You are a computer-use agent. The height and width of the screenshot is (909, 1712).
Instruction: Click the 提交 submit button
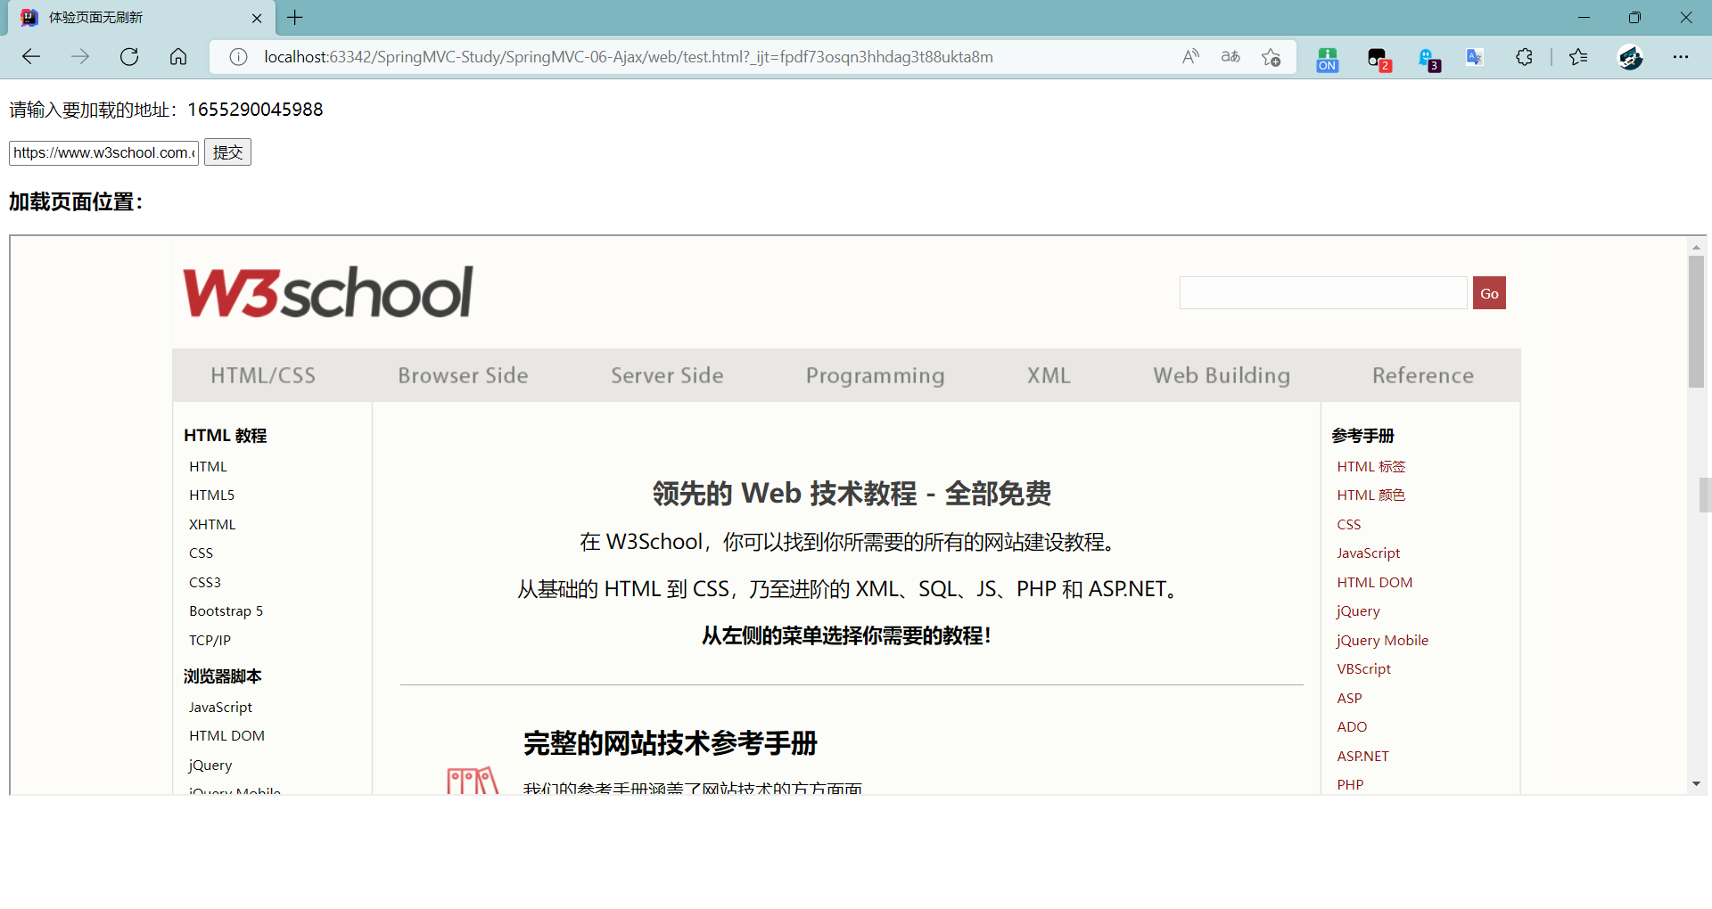(227, 152)
